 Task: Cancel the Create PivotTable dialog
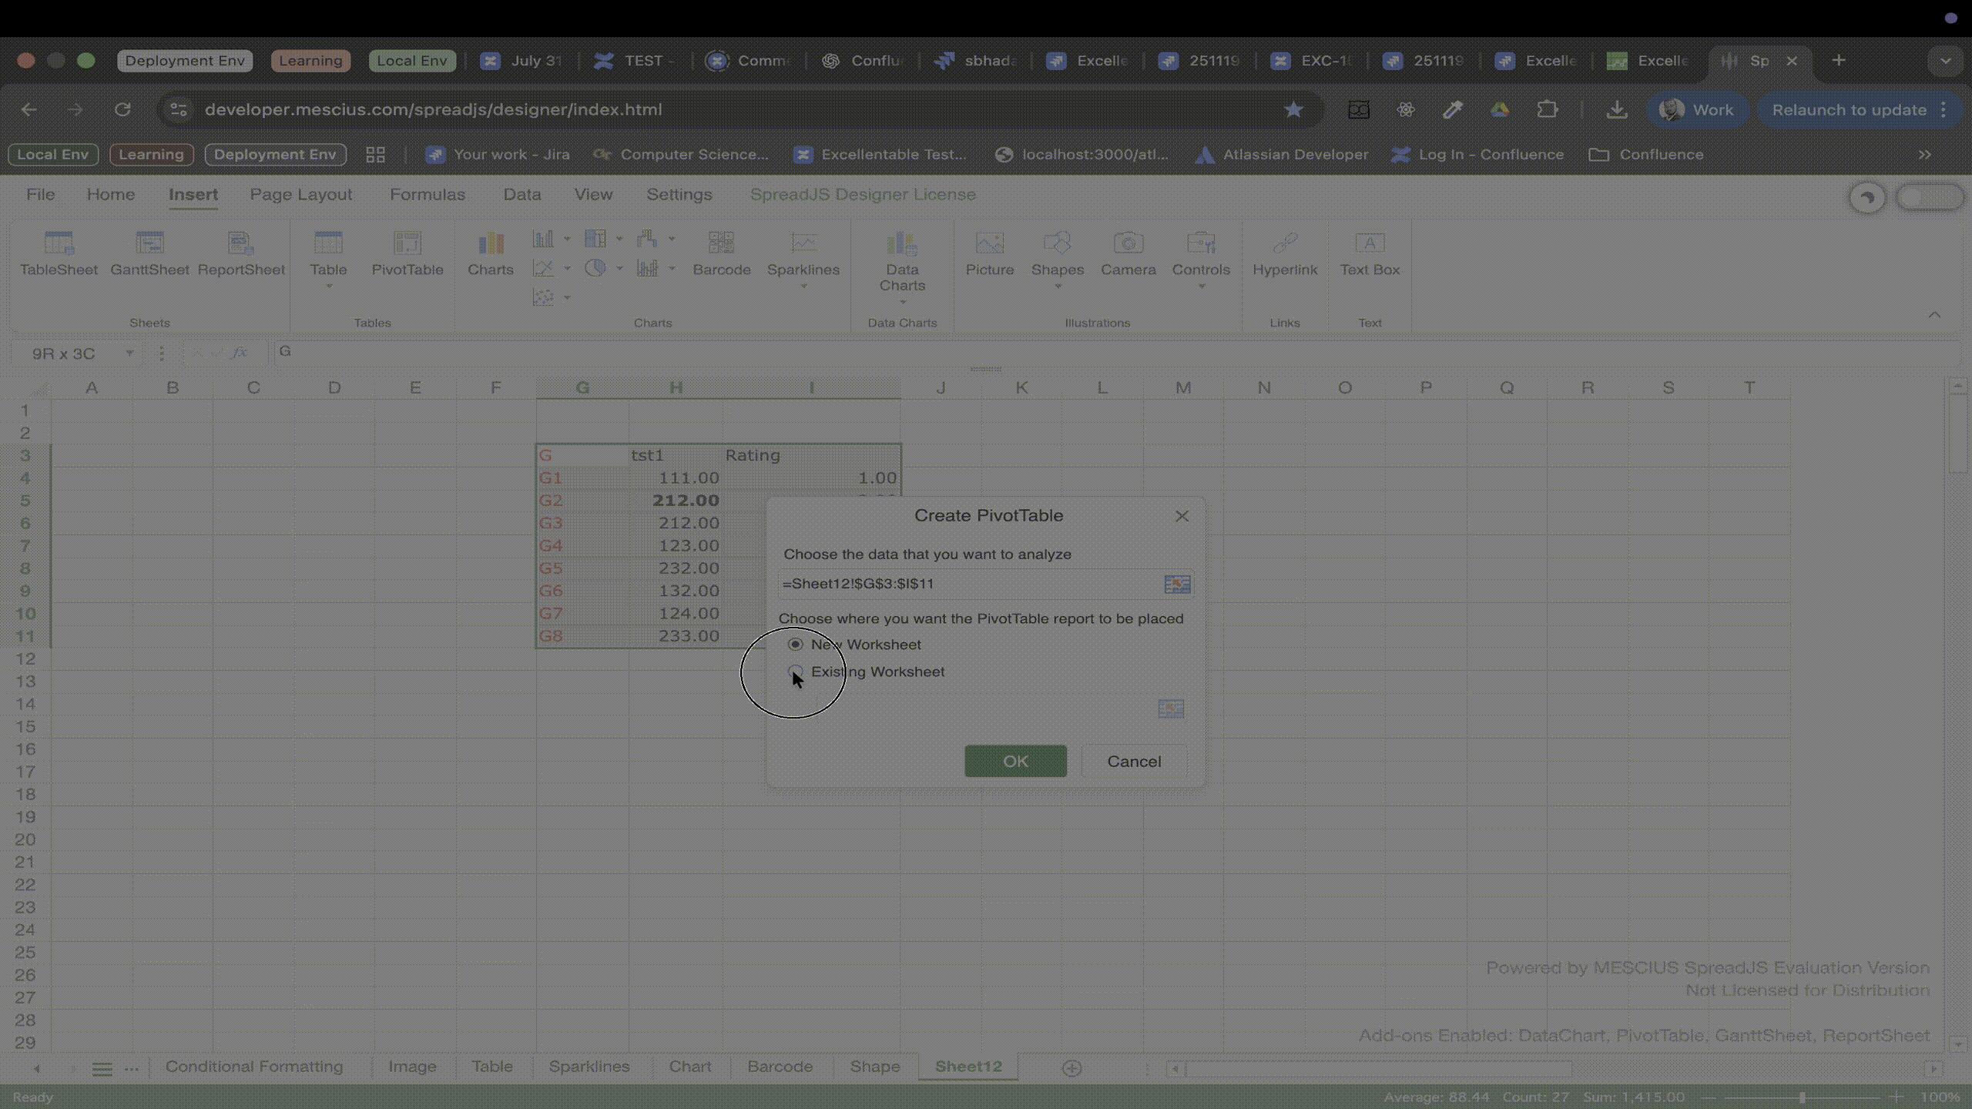tap(1133, 762)
